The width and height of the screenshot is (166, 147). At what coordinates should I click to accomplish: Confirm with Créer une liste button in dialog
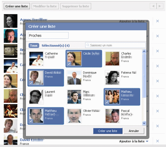click(108, 131)
